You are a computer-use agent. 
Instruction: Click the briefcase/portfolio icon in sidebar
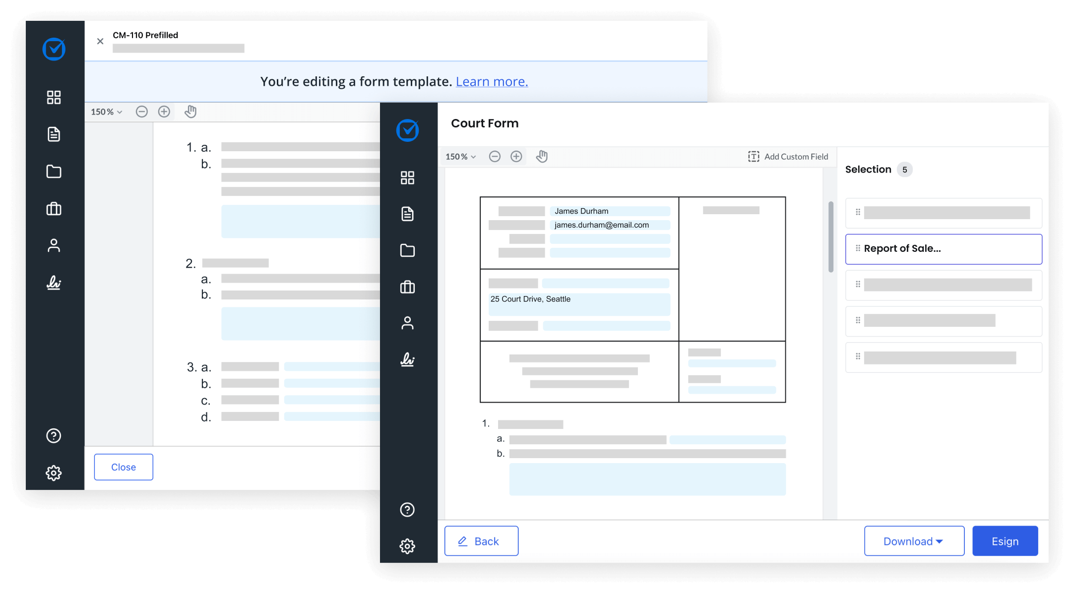click(55, 208)
